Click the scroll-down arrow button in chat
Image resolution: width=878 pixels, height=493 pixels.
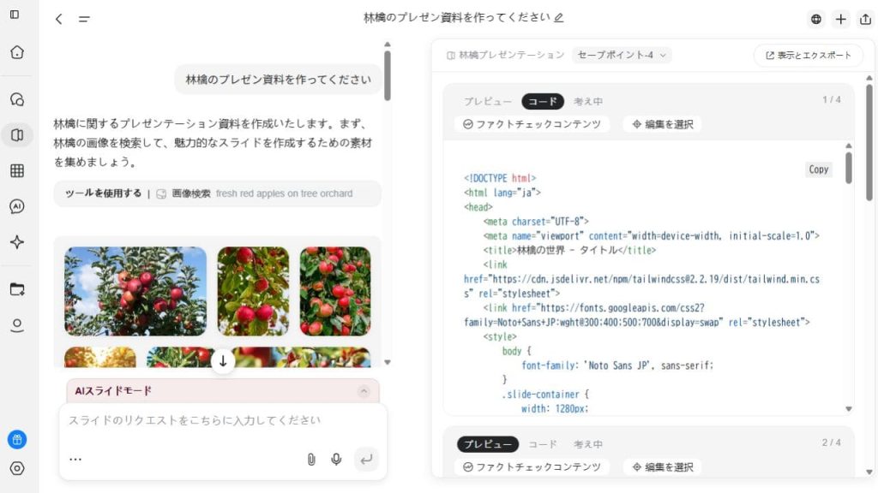click(x=223, y=361)
